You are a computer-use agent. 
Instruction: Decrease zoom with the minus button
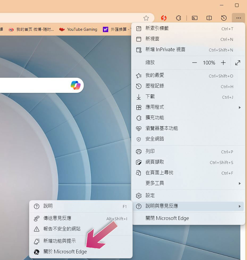195,63
